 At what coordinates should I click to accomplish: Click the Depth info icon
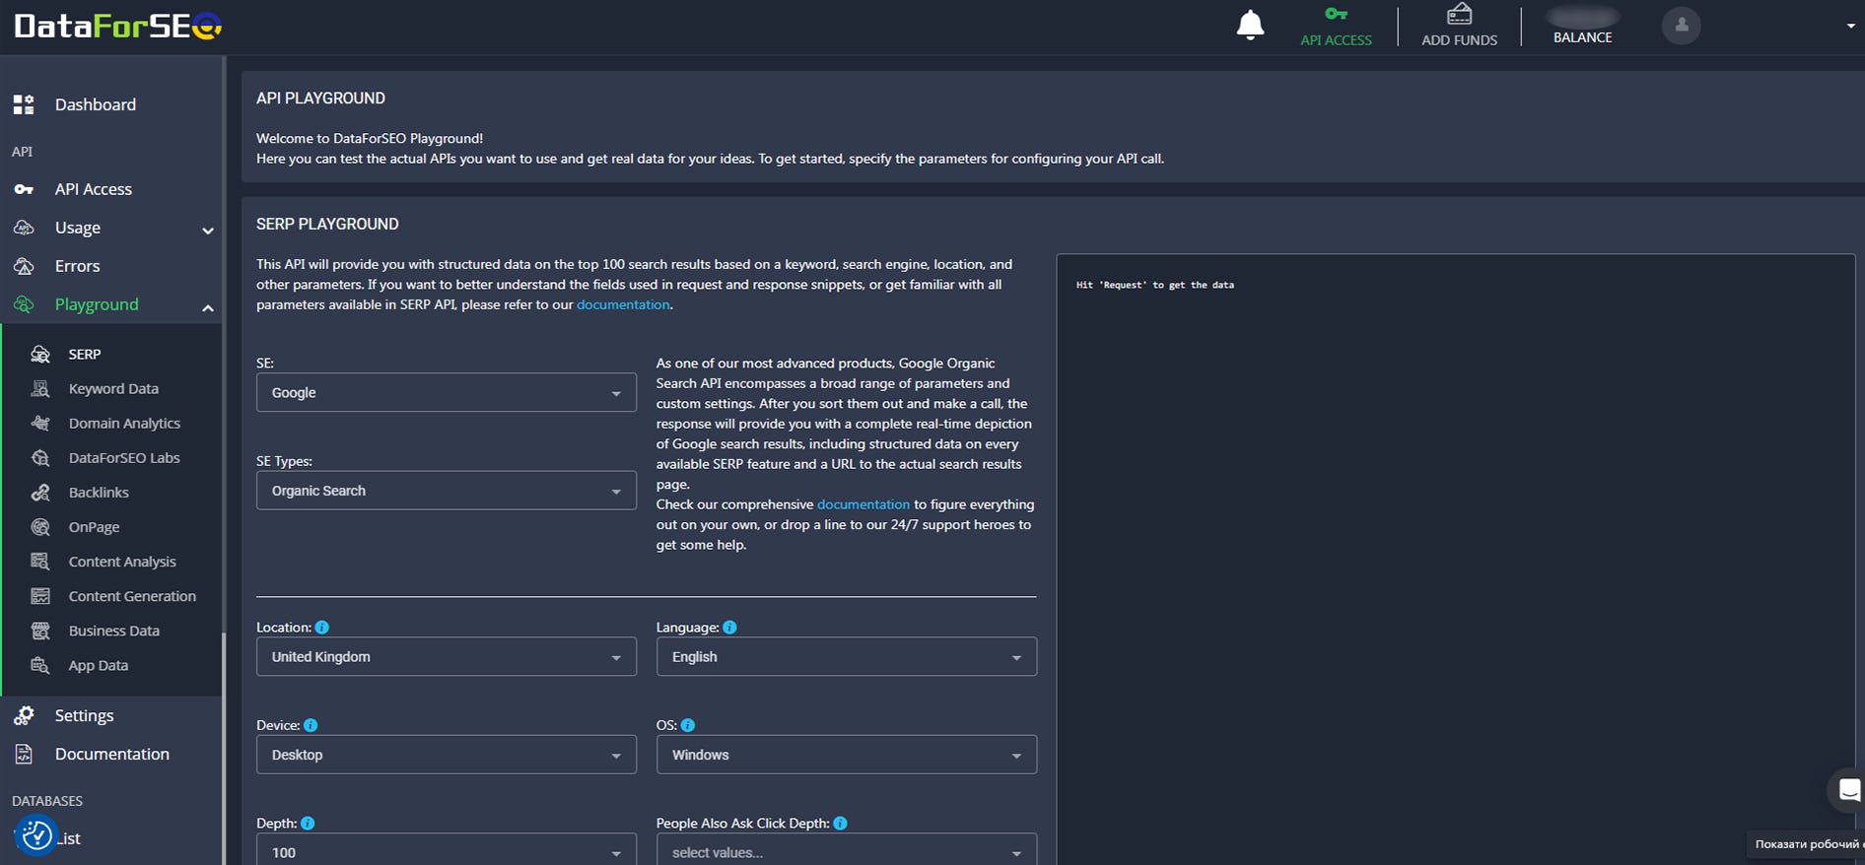point(308,824)
